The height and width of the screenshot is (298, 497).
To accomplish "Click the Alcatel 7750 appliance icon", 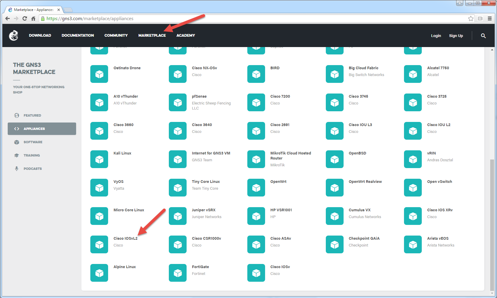I will point(413,74).
